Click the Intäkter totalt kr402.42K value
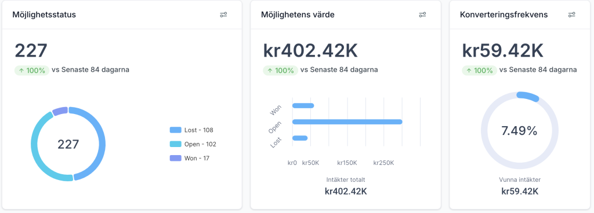The image size is (594, 213). click(346, 191)
